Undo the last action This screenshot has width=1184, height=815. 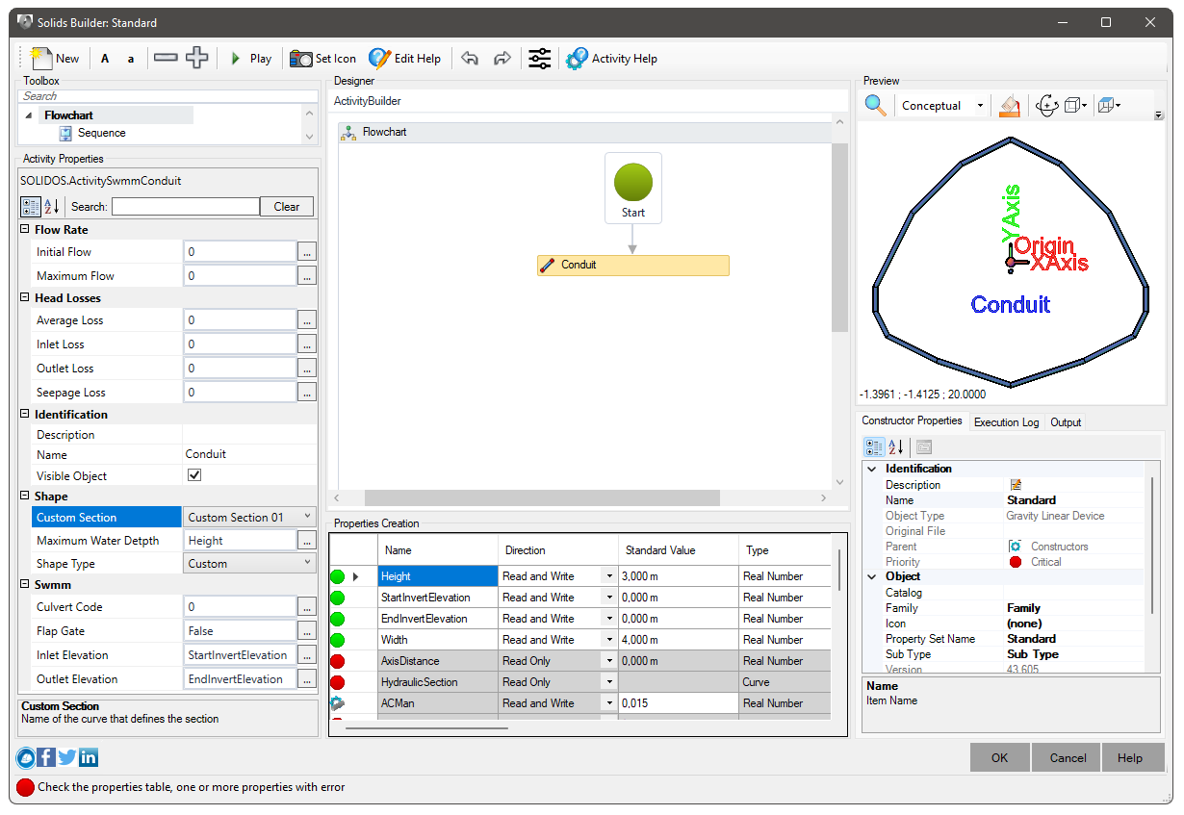(470, 59)
